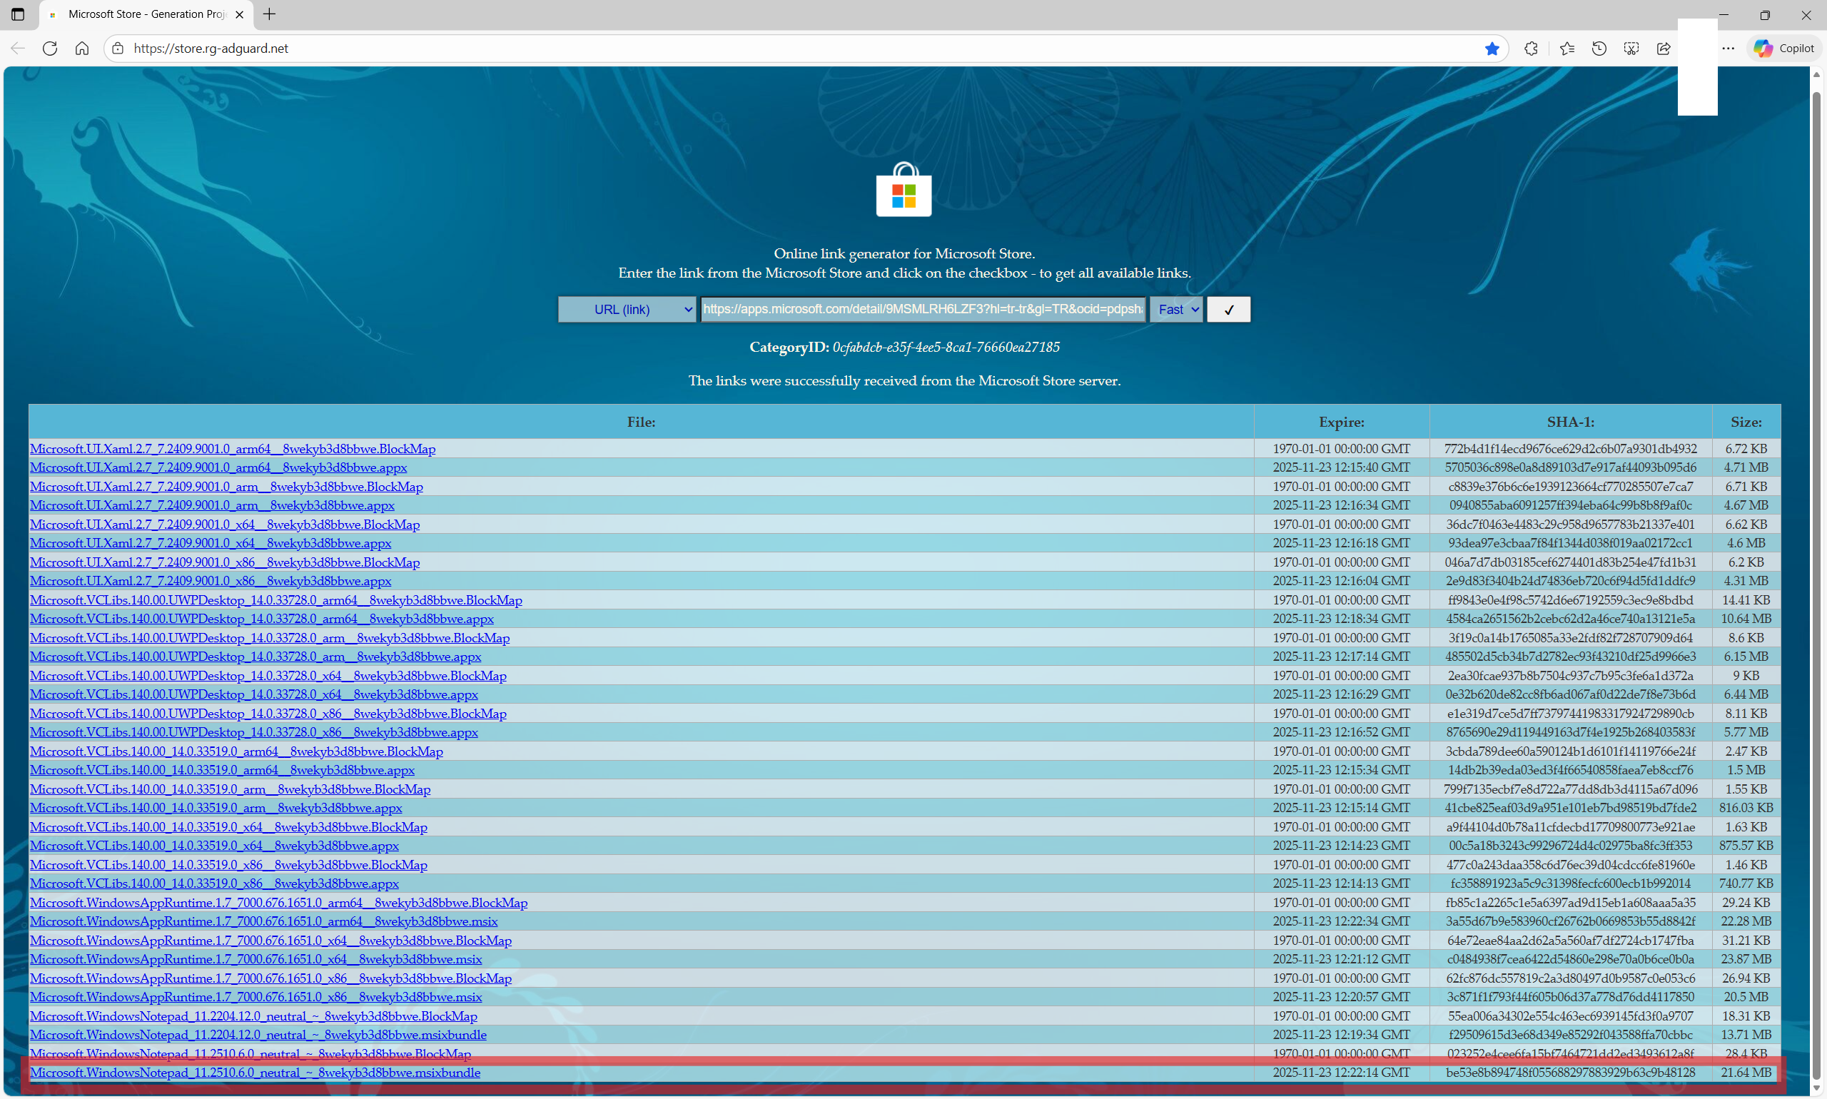1827x1099 pixels.
Task: Click the Microsoft Store URL input field
Action: tap(922, 310)
